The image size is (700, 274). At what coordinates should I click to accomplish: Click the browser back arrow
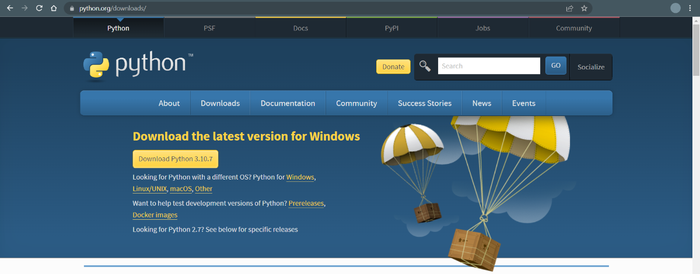[10, 8]
